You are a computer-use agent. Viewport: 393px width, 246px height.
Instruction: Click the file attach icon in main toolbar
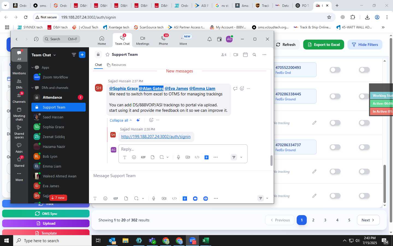click(126, 198)
